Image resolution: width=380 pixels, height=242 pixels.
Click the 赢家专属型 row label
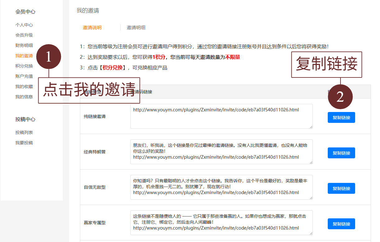(95, 223)
